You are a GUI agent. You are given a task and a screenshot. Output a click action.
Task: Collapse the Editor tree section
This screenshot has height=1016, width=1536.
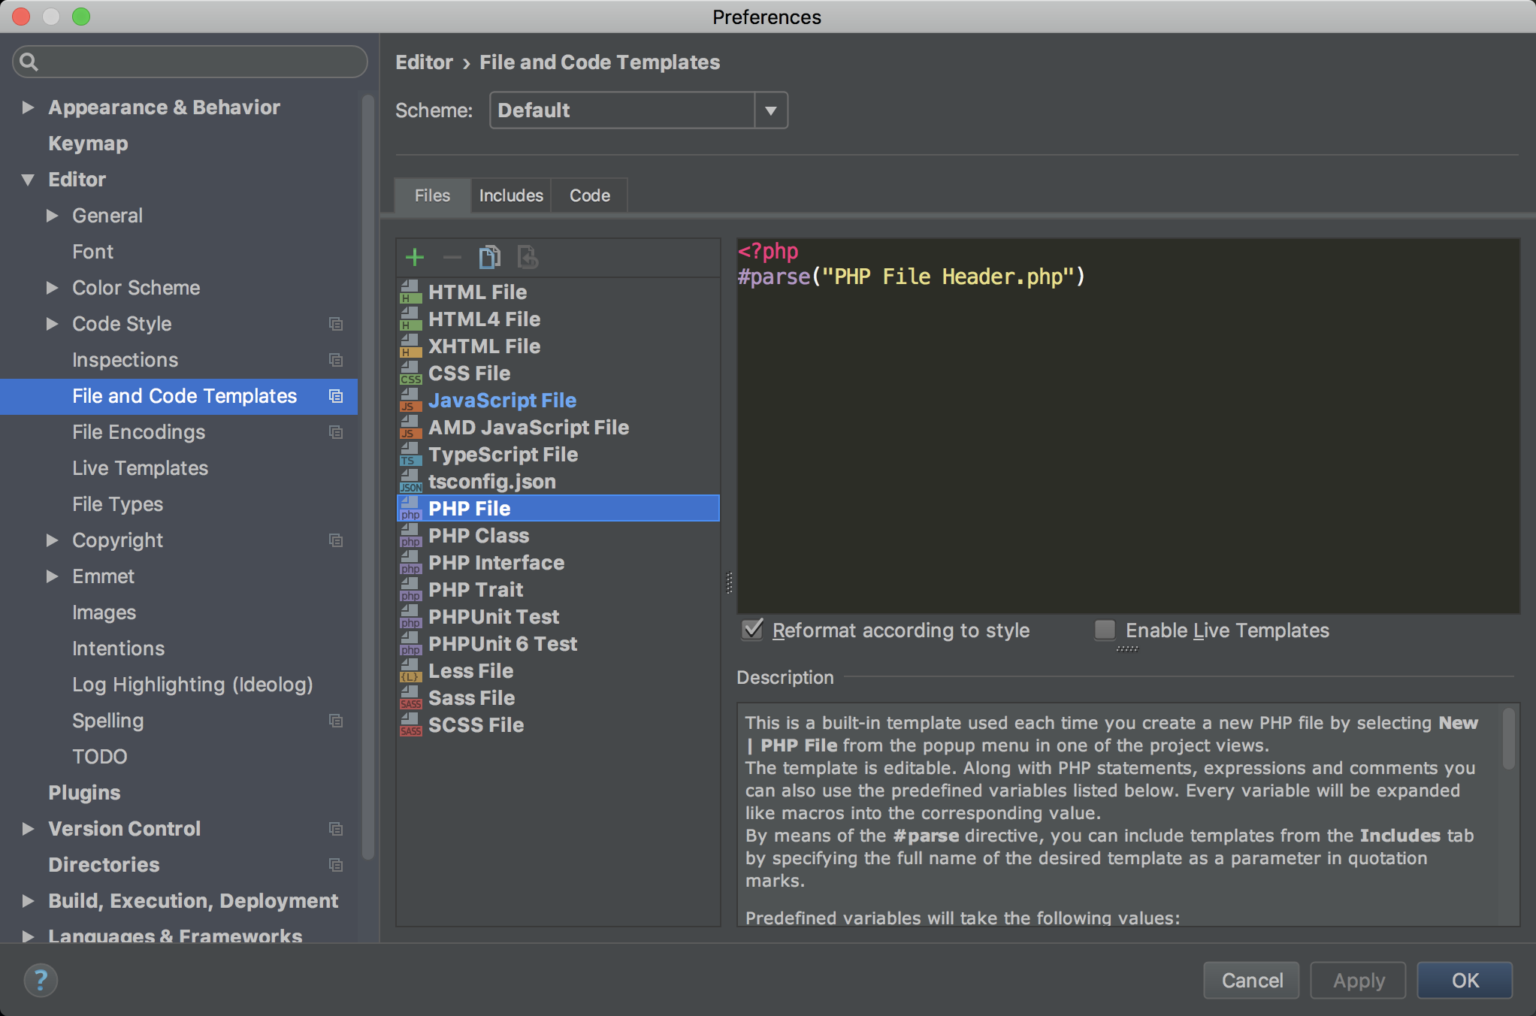click(28, 180)
